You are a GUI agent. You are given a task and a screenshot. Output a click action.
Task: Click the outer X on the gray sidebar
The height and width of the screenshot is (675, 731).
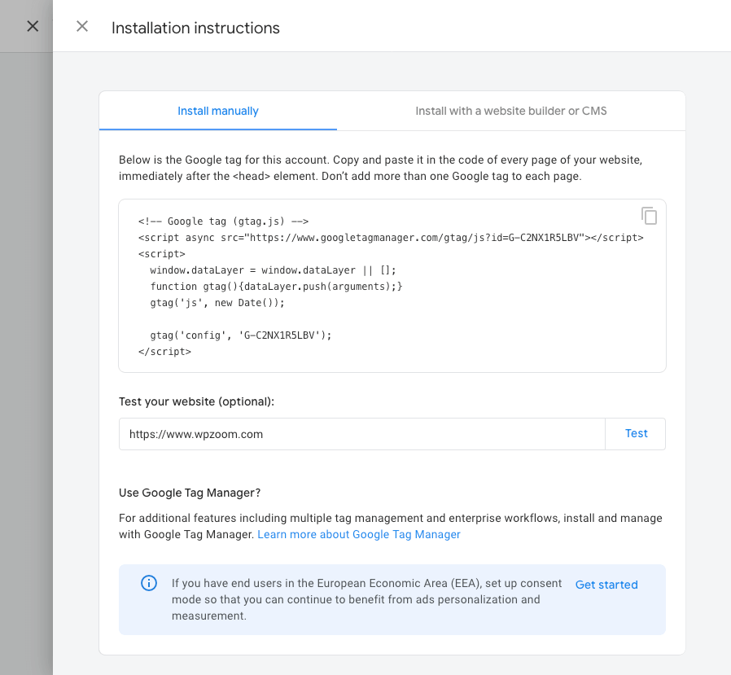[33, 27]
